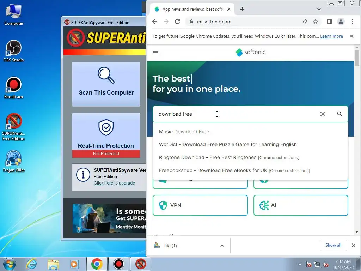Open a new Chrome tab

[x=242, y=9]
